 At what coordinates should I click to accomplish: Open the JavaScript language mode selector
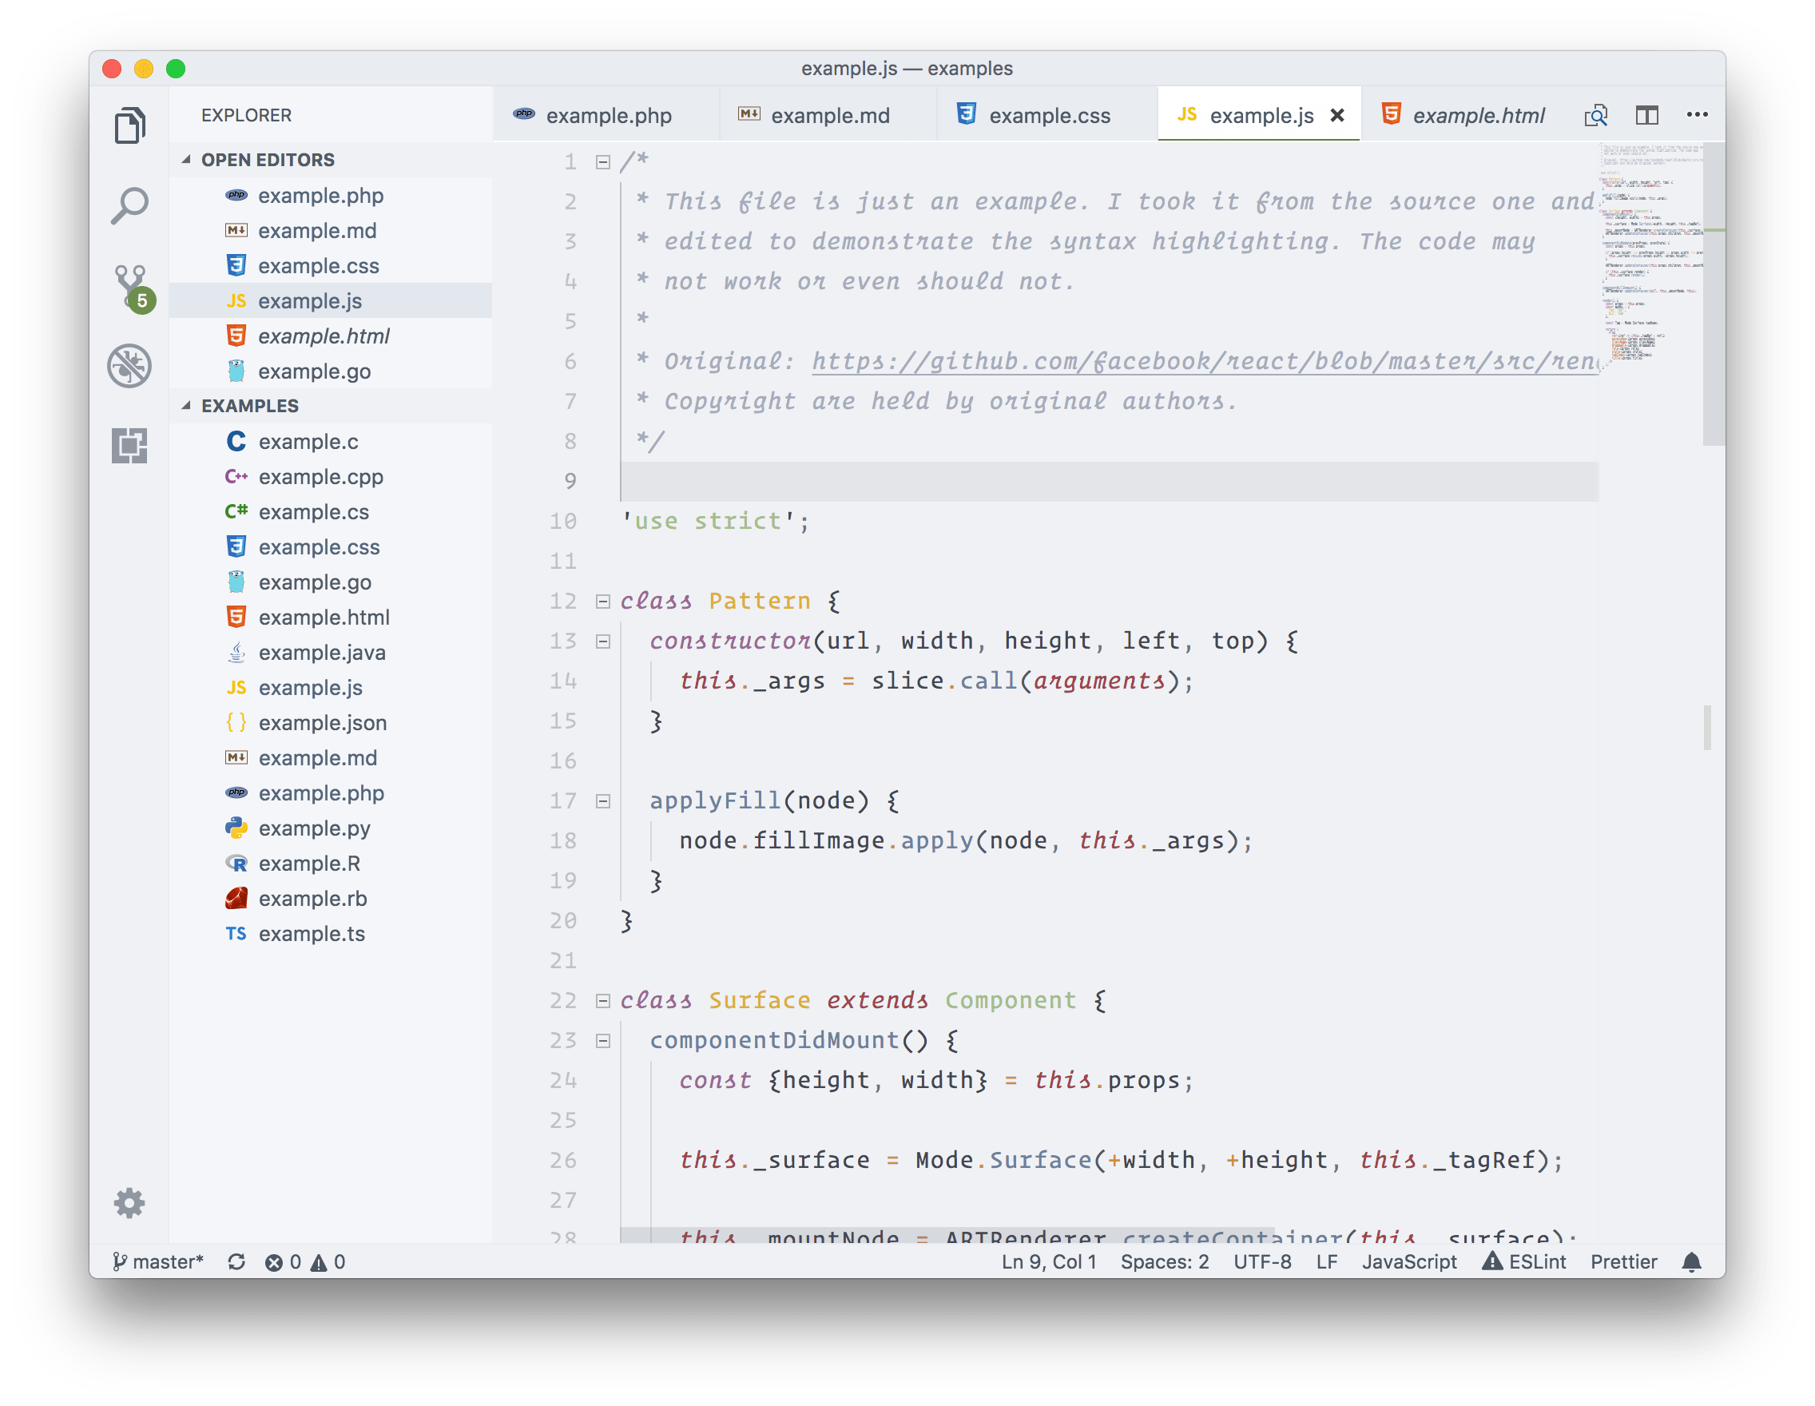(x=1408, y=1262)
